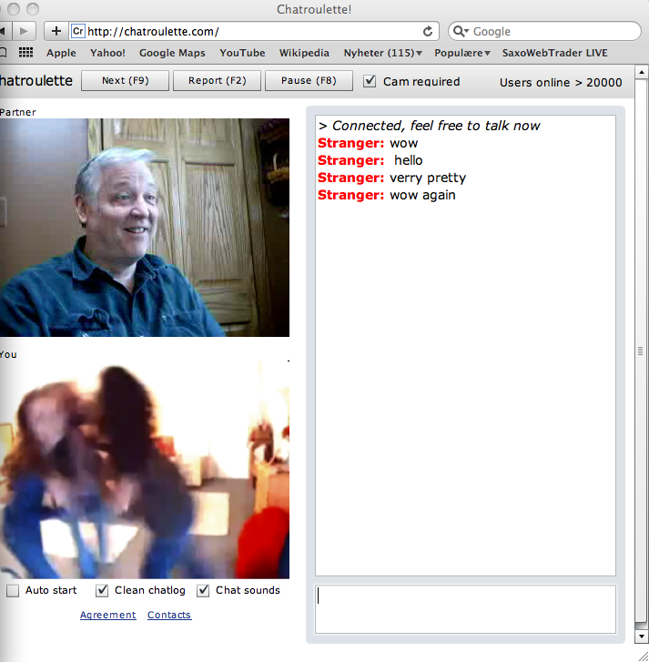
Task: Click the browser forward arrow button
Action: (x=24, y=31)
